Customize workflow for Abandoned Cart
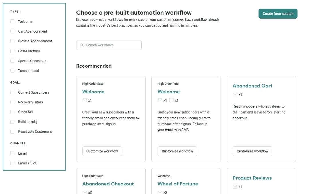 (252, 151)
